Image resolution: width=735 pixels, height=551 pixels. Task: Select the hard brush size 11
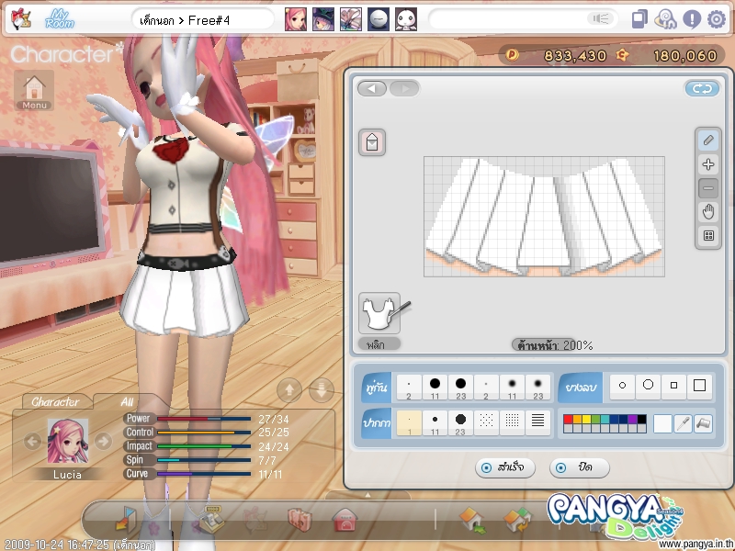[435, 387]
